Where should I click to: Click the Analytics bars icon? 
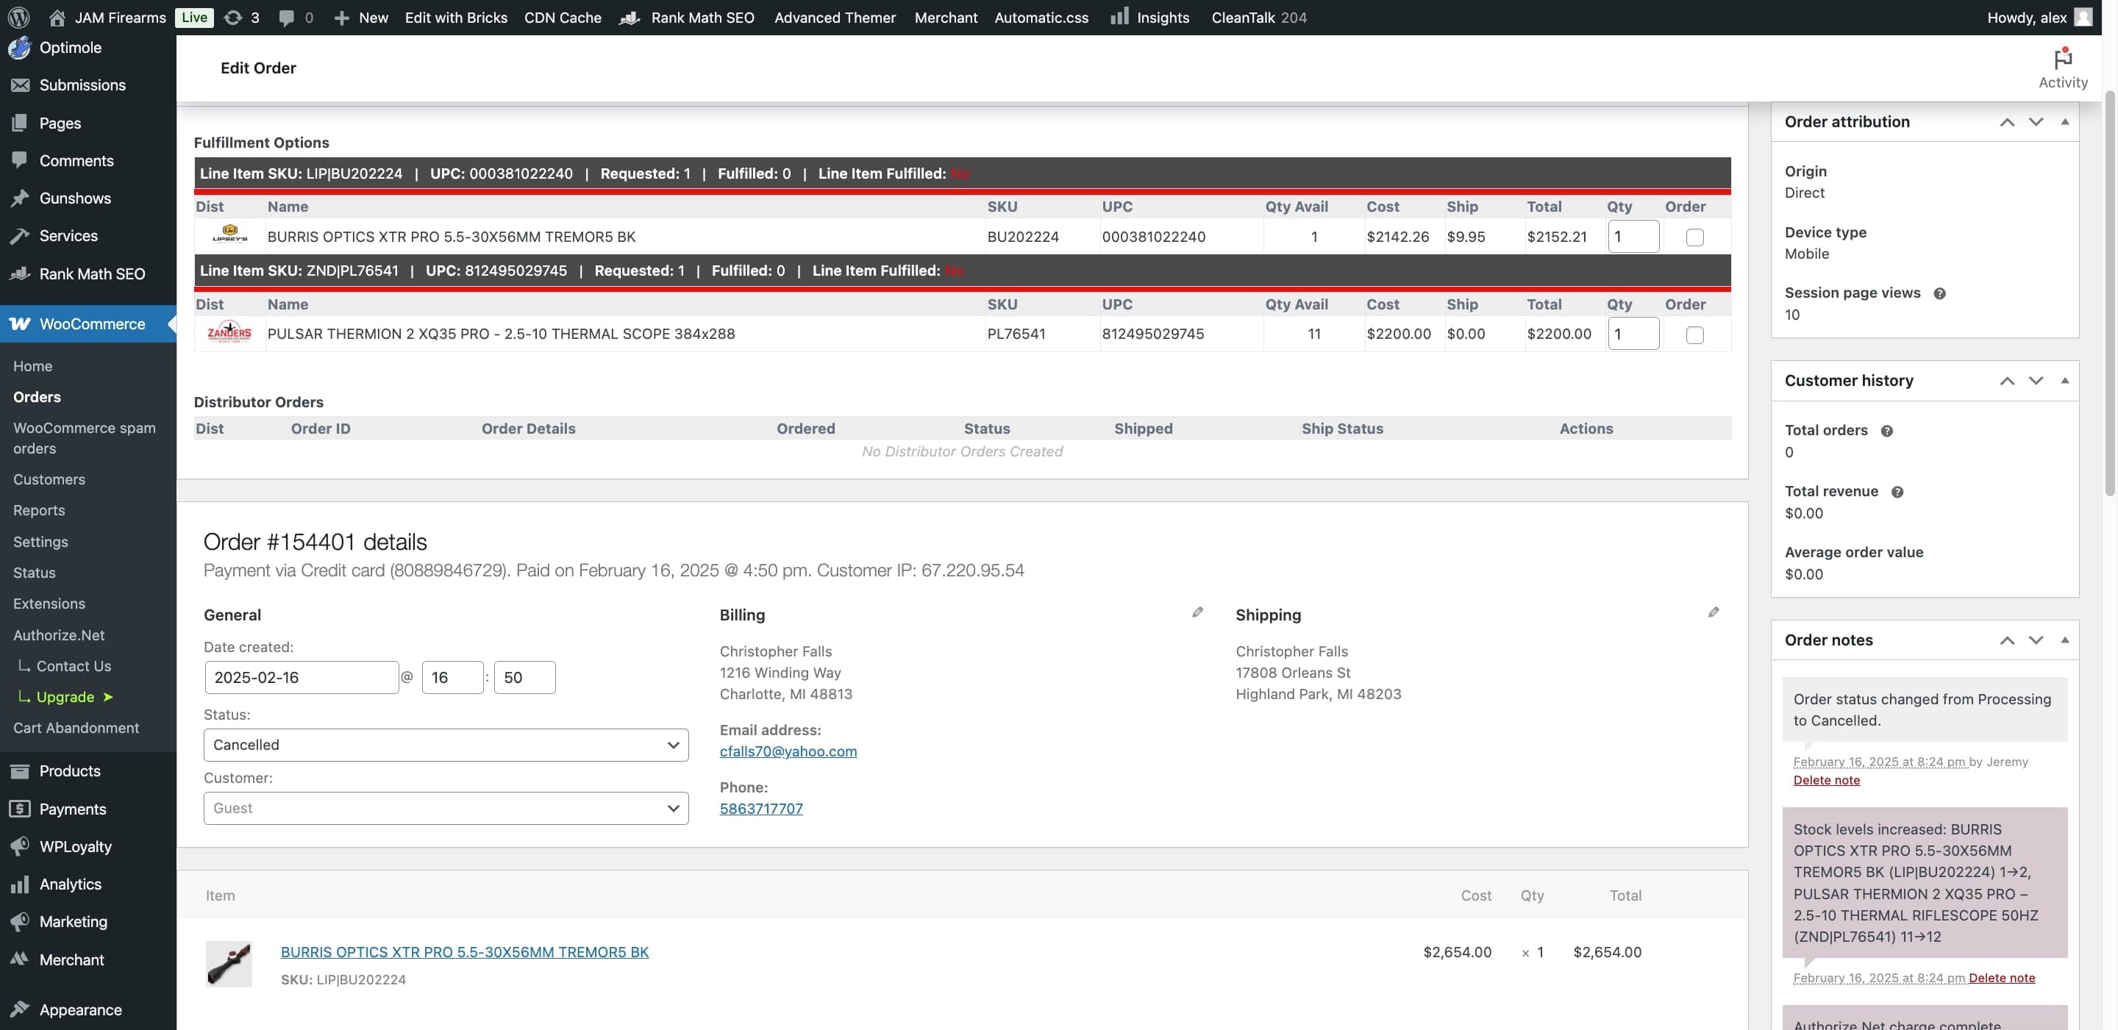point(20,884)
